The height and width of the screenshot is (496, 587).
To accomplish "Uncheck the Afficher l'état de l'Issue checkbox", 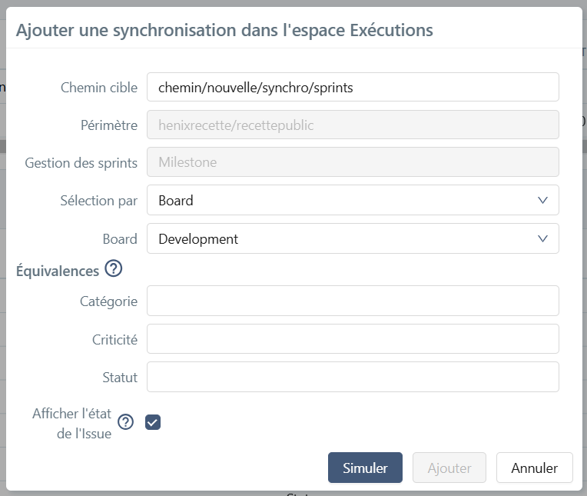I will click(153, 422).
